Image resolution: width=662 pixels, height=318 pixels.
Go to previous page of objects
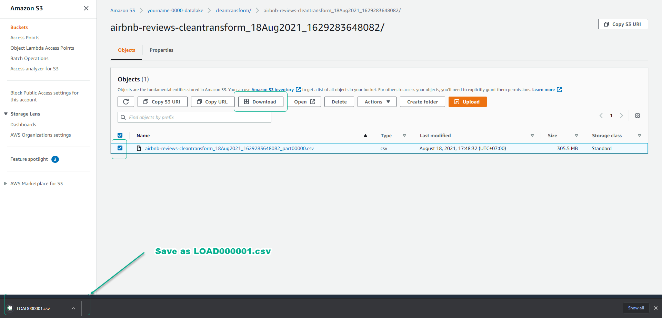click(x=601, y=116)
